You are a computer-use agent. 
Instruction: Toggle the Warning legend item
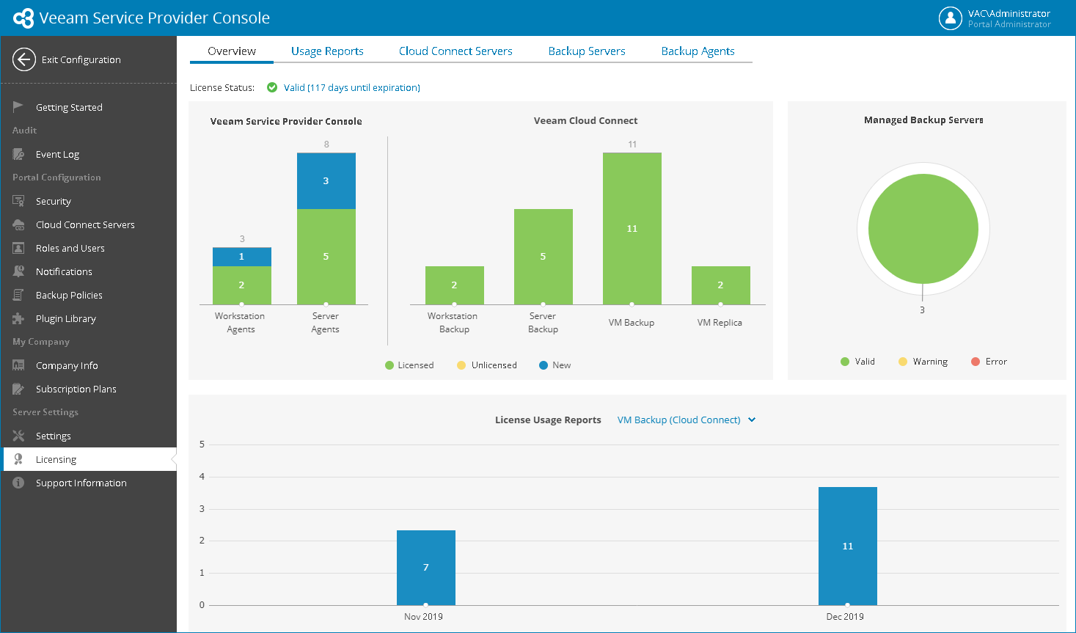tap(923, 362)
